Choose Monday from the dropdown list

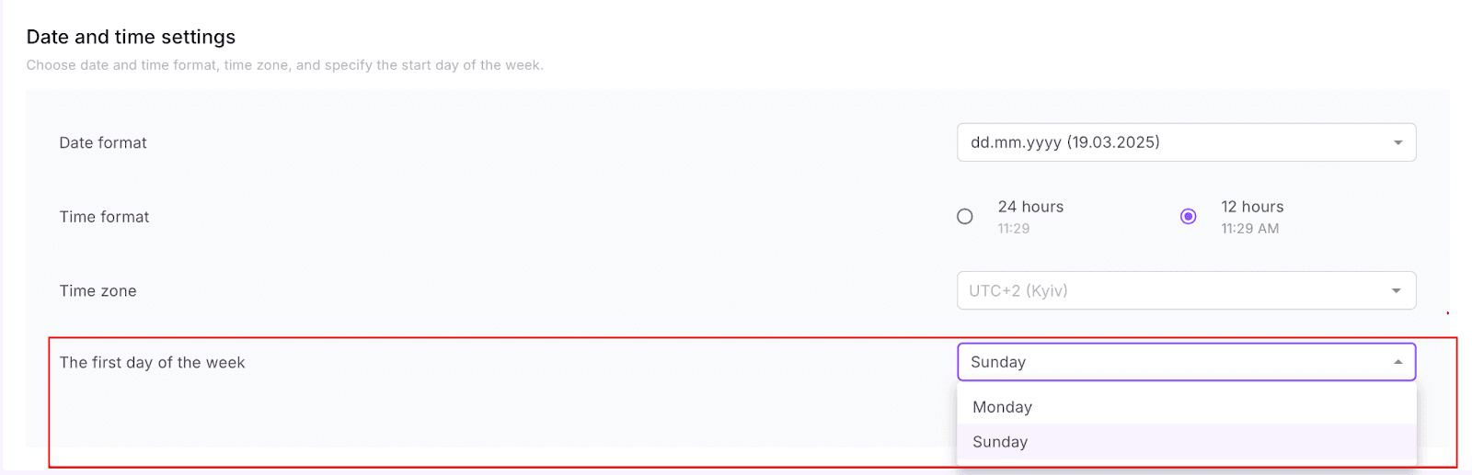pyautogui.click(x=1002, y=407)
